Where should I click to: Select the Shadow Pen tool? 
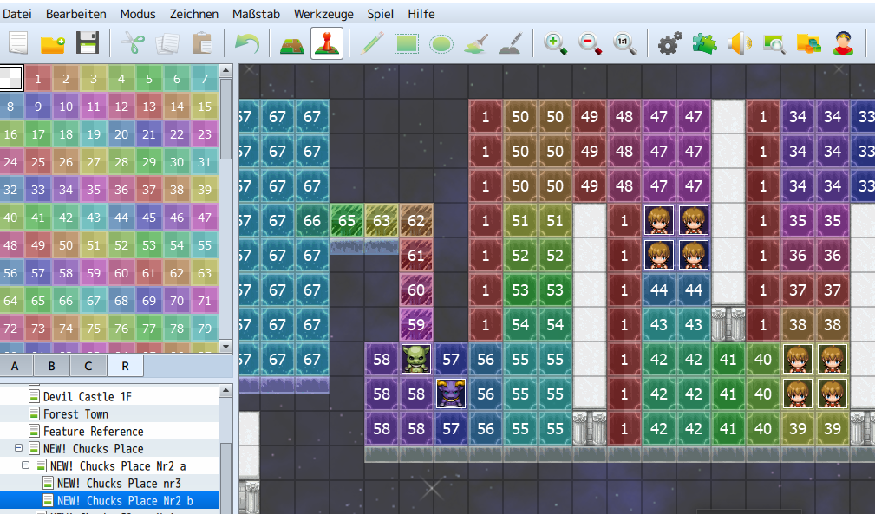click(x=510, y=43)
